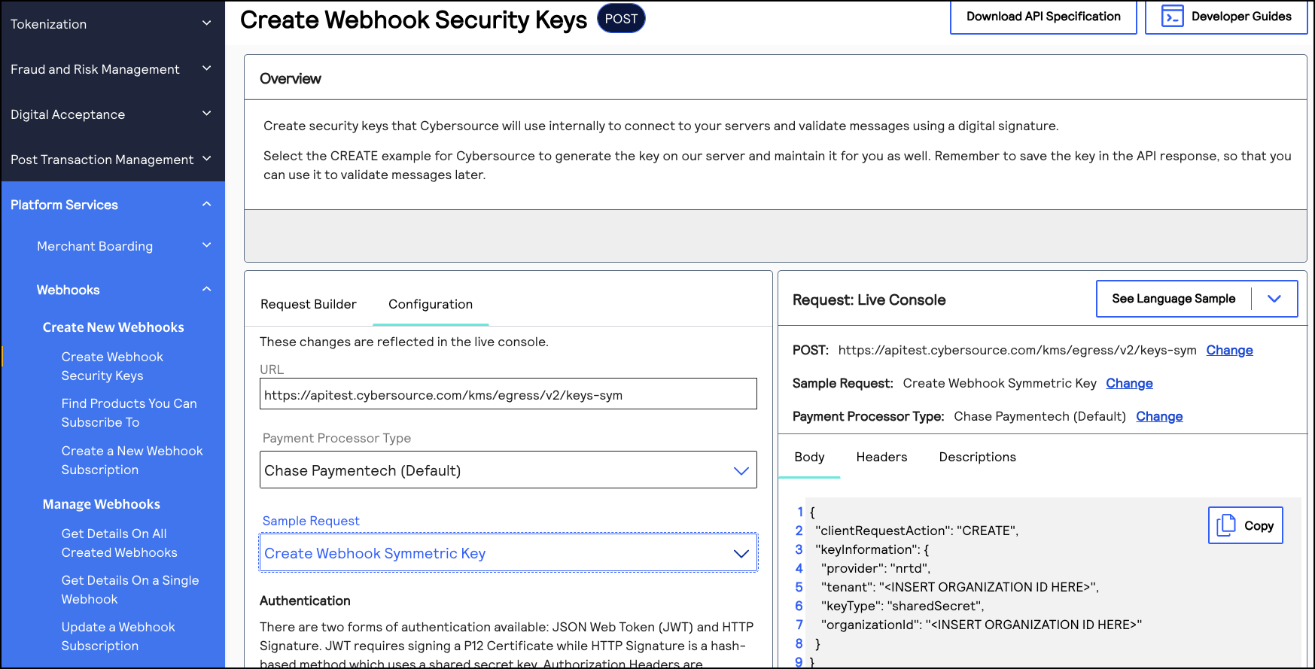Collapse the Platform Services chevron
The height and width of the screenshot is (669, 1315).
pyautogui.click(x=206, y=204)
